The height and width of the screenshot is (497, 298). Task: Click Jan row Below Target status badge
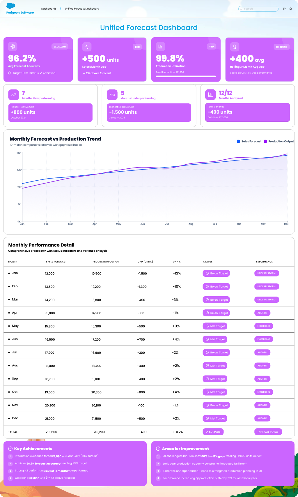[x=216, y=273]
